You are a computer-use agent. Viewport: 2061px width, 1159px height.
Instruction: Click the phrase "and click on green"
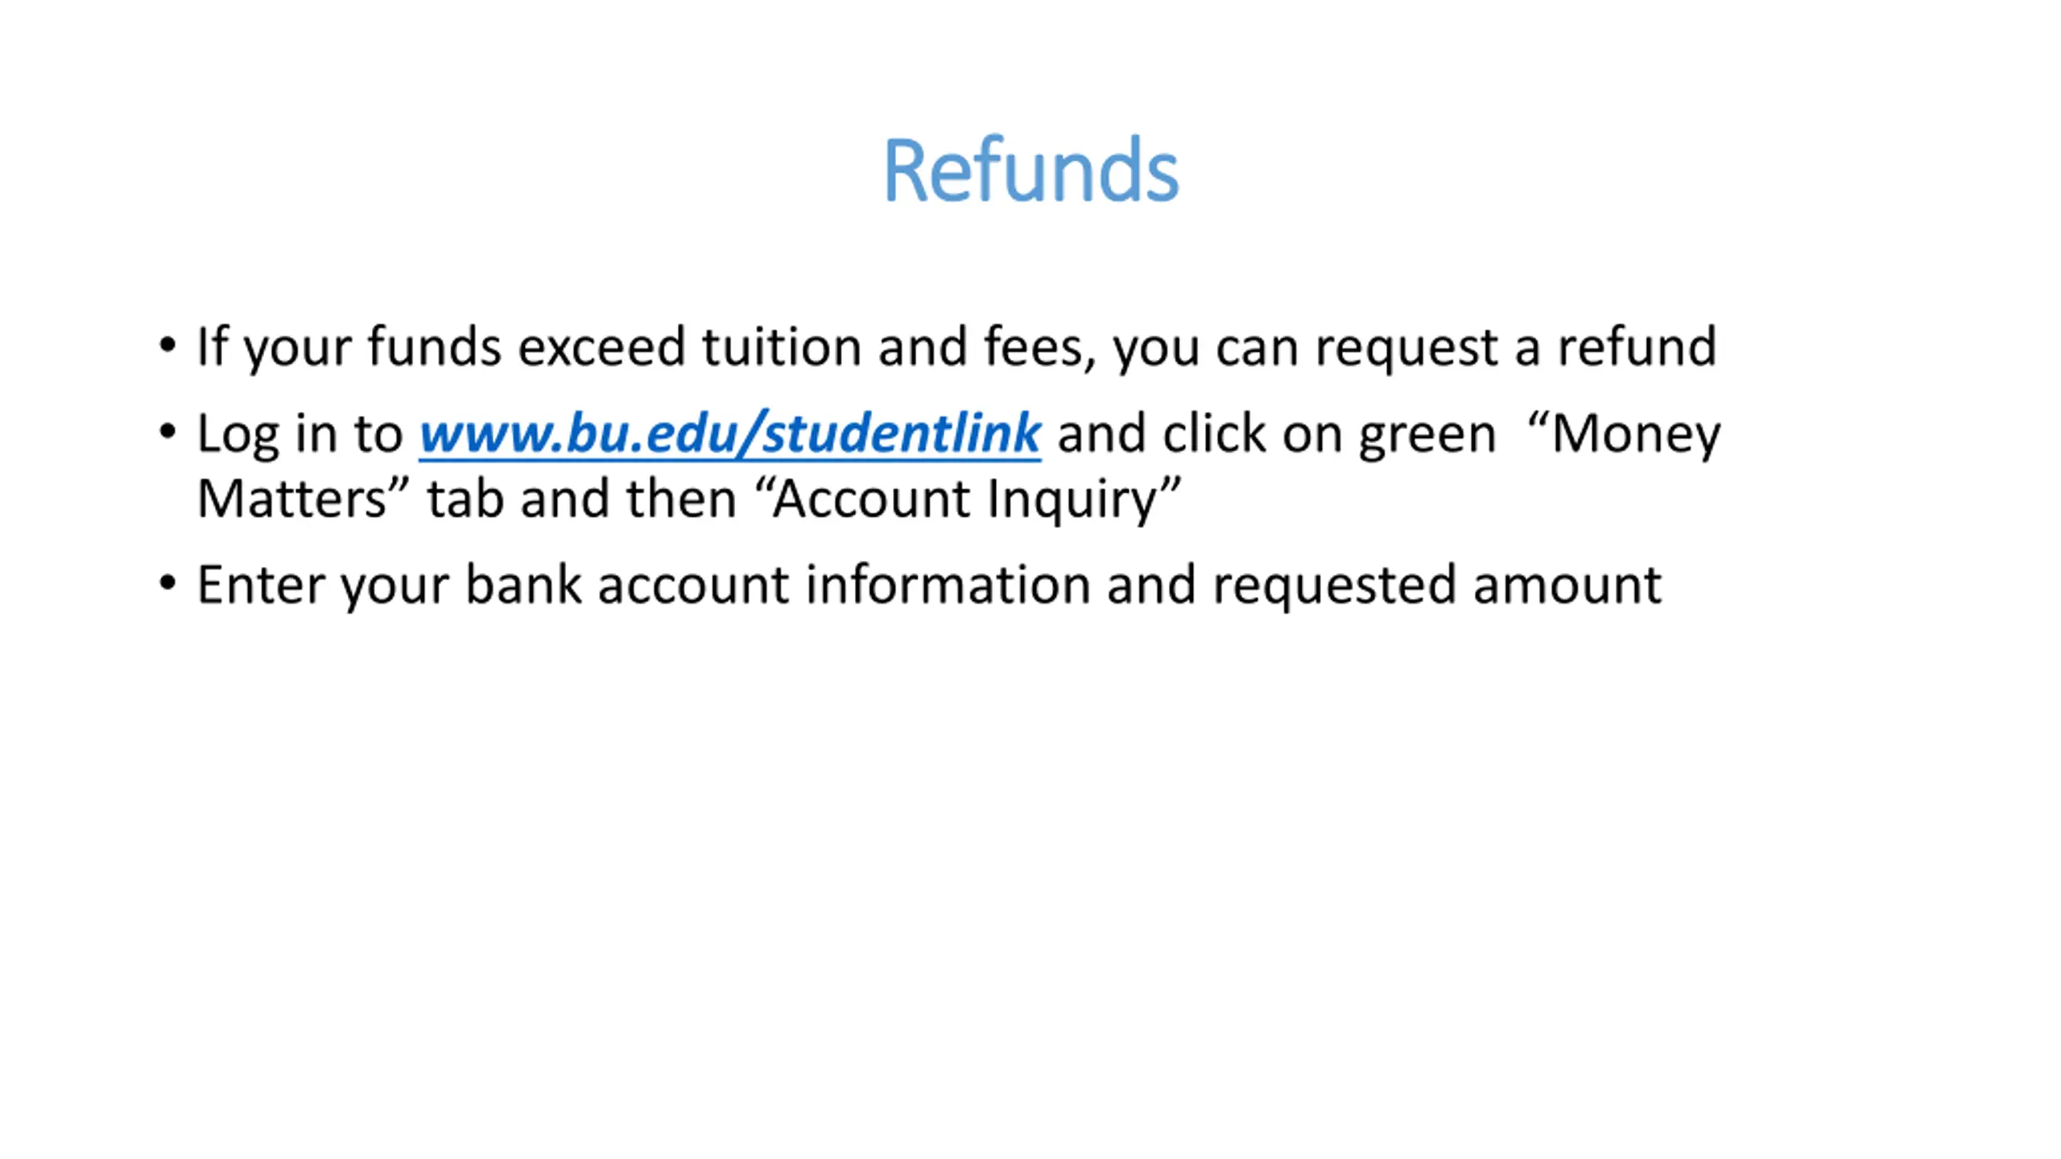click(1276, 435)
